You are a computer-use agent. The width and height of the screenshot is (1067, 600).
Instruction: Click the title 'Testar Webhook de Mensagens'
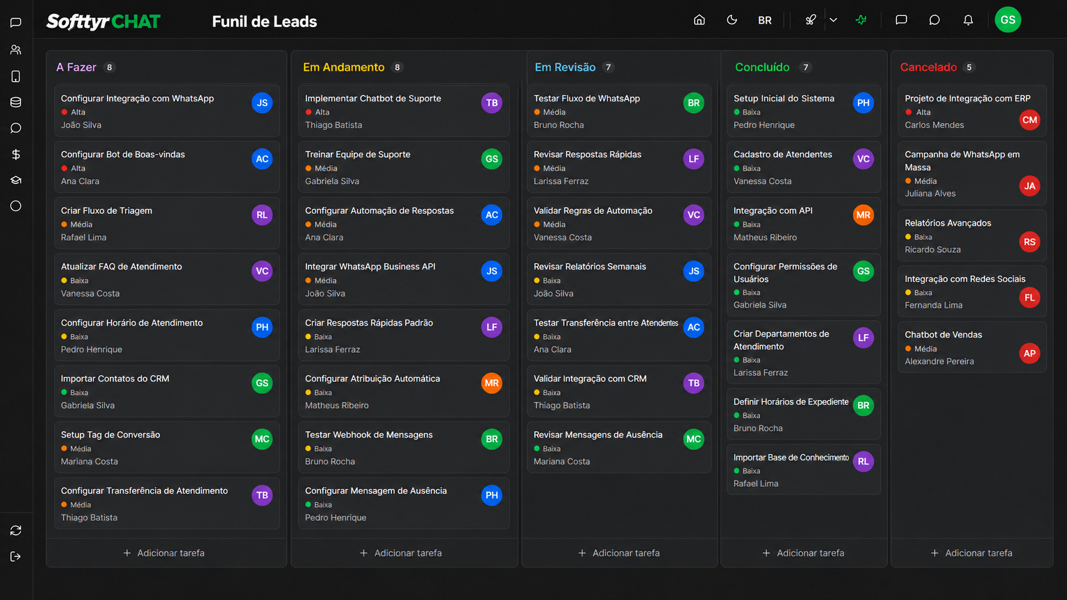[x=369, y=435]
